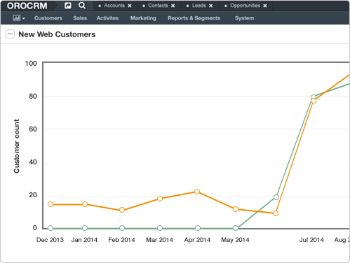Click the May 2014 axis label
Screen dimensions: 350x263
point(235,240)
